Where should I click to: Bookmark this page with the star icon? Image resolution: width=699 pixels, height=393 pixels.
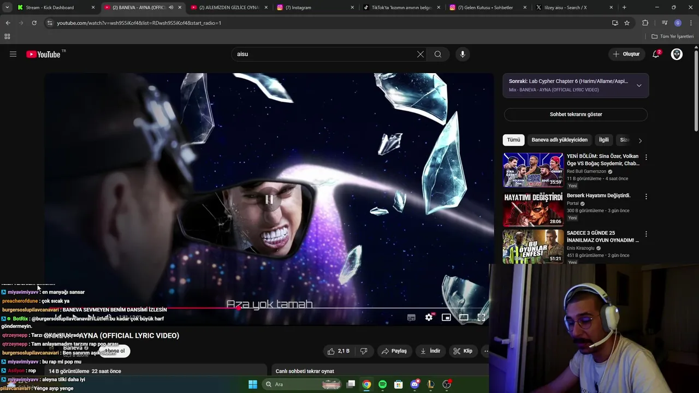(x=627, y=23)
